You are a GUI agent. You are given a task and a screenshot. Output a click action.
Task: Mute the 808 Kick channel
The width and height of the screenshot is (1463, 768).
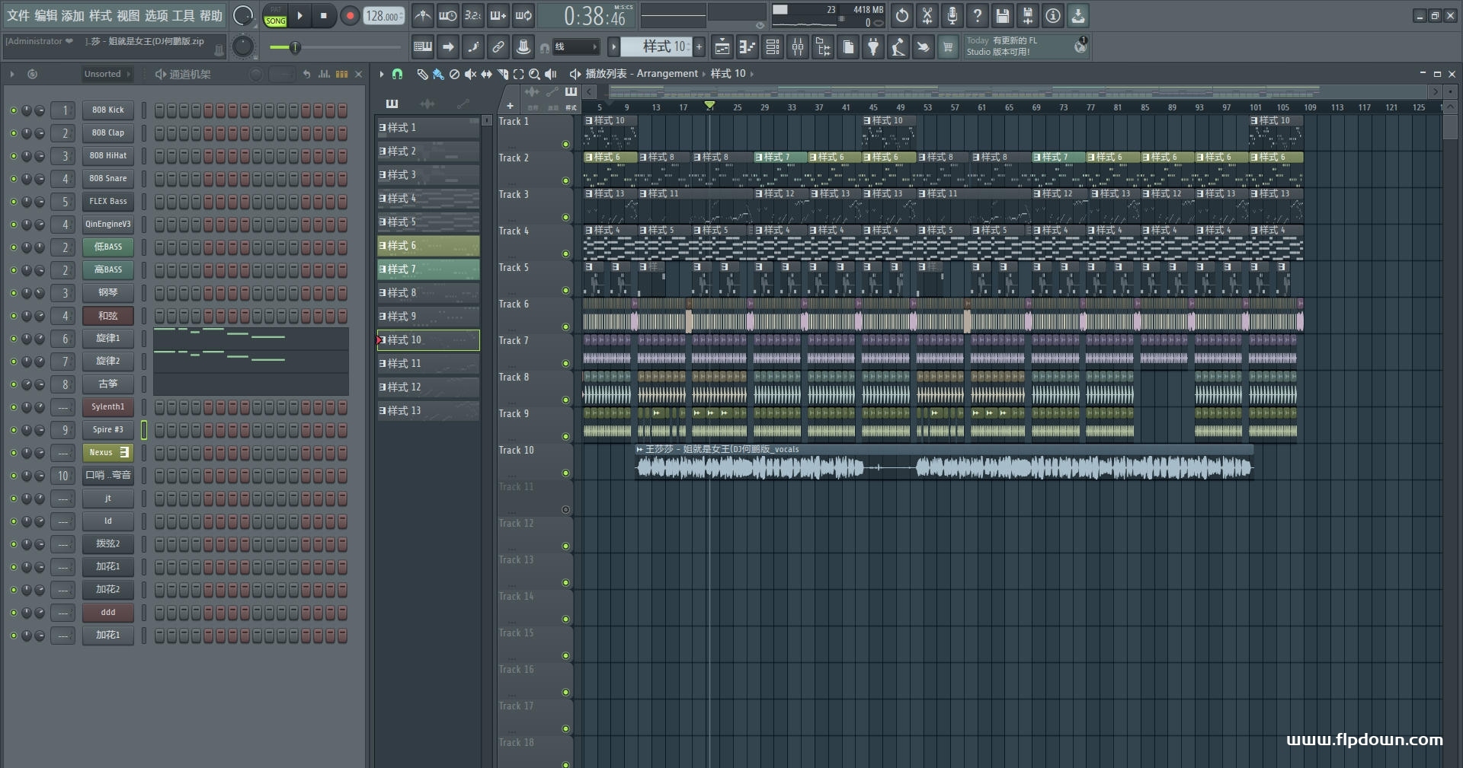[13, 110]
